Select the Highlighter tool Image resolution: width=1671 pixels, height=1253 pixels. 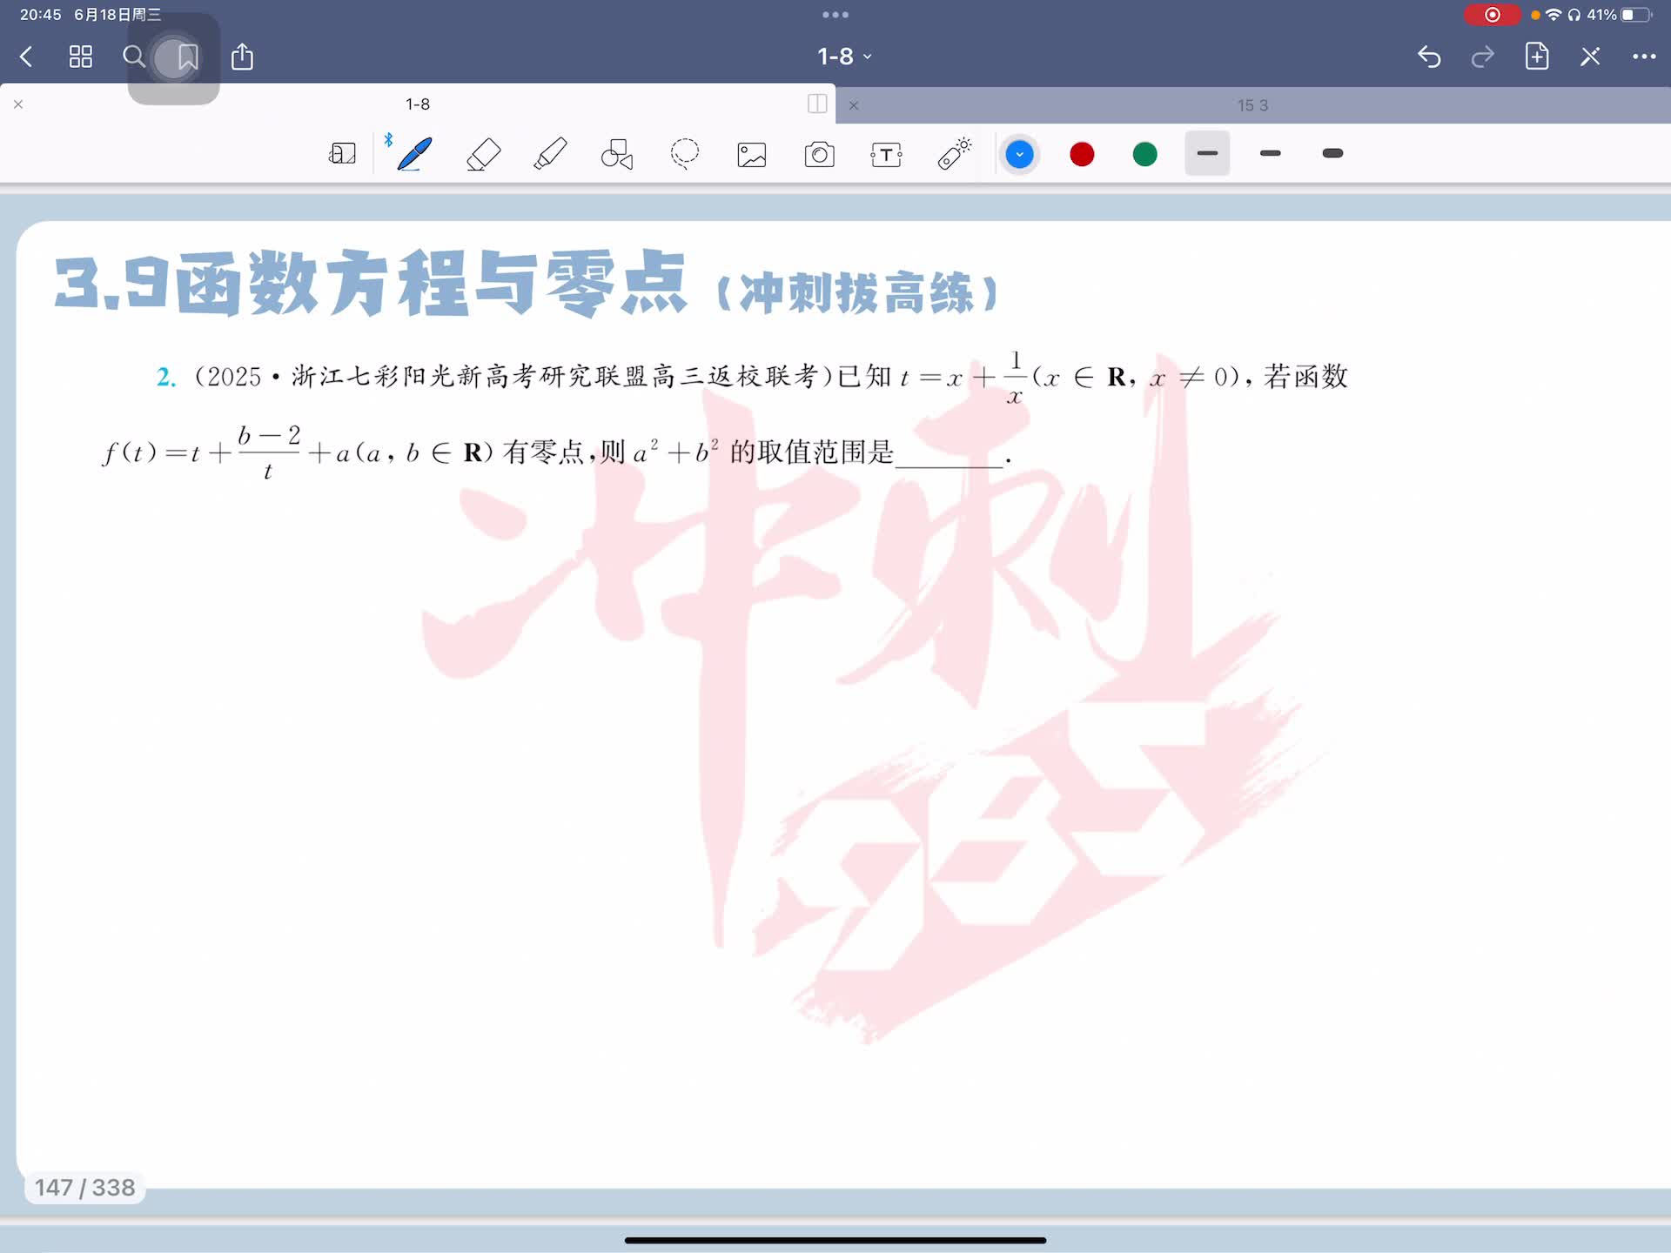pyautogui.click(x=550, y=154)
